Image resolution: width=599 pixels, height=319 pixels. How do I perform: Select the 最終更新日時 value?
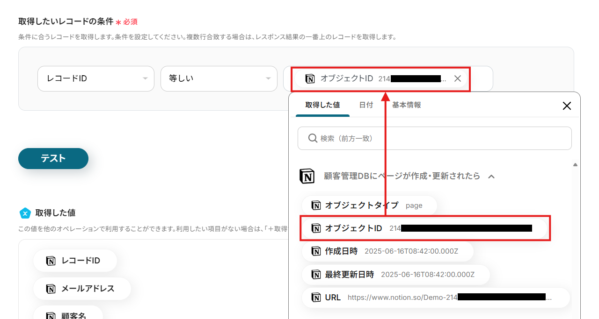(x=396, y=274)
